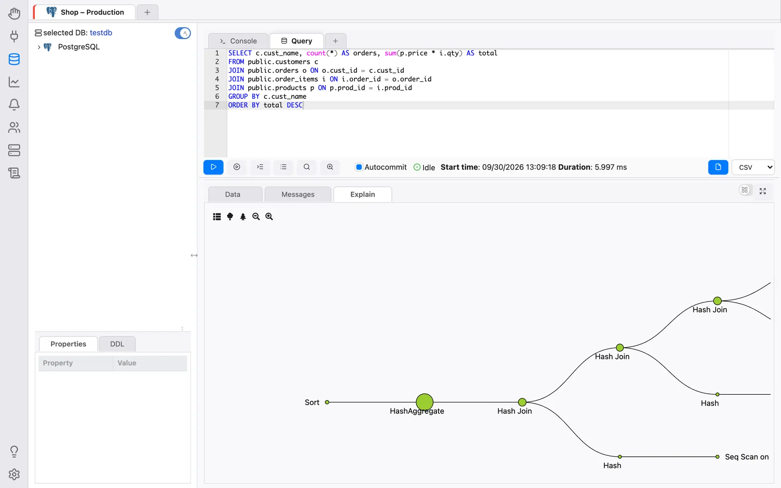Run the query with blue play button
The width and height of the screenshot is (781, 488).
[x=213, y=167]
